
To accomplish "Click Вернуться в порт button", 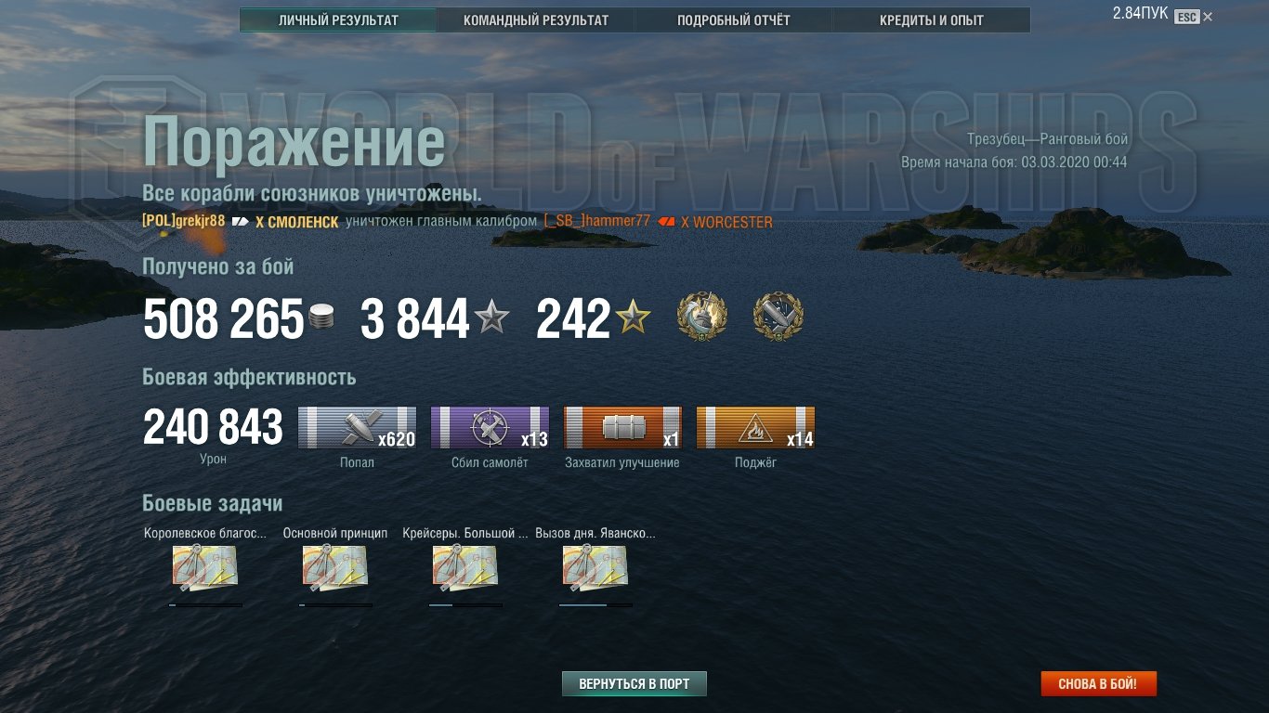I will coord(634,684).
